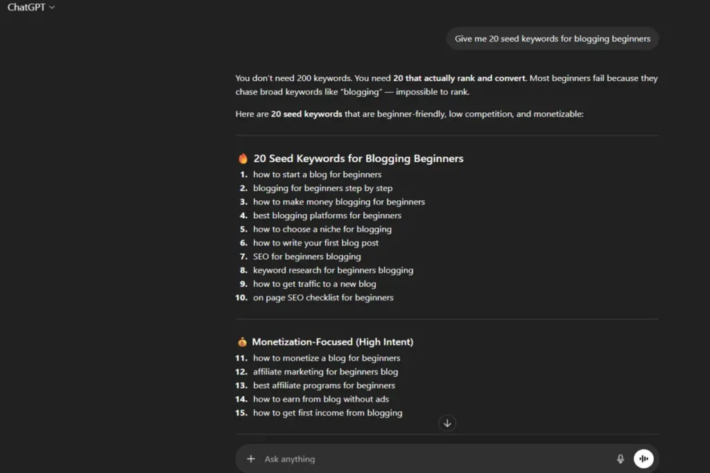
Task: Click the money bag emoji beside Monetization-Focused
Action: tap(242, 342)
